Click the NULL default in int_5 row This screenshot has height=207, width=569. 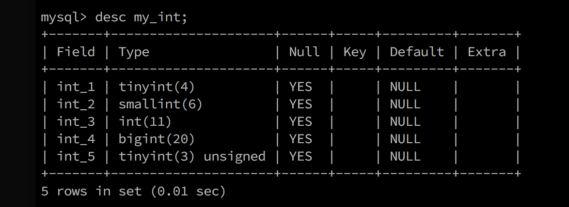[405, 156]
